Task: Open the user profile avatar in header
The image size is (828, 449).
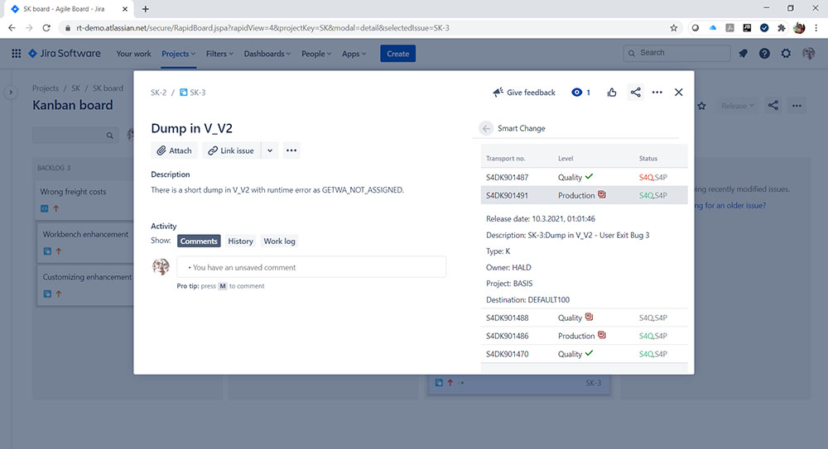Action: click(808, 53)
